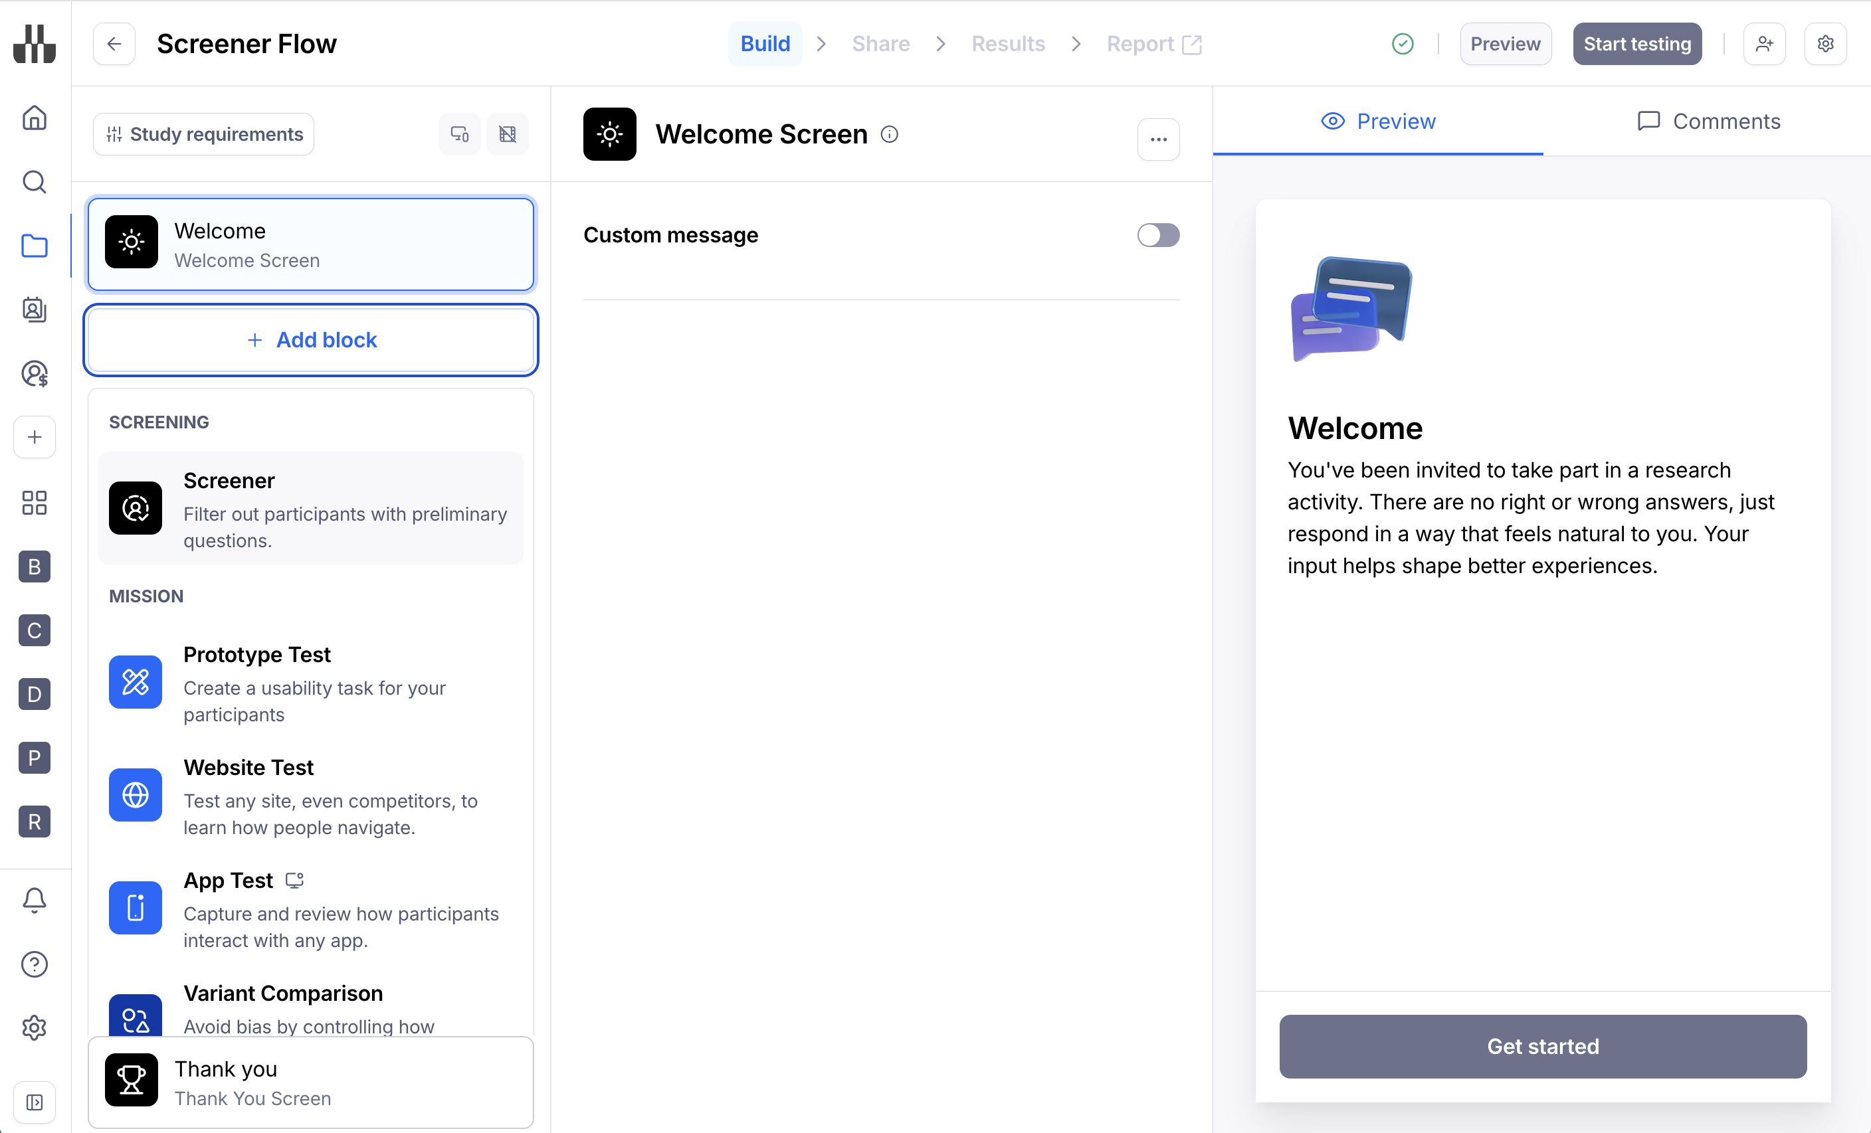1871x1133 pixels.
Task: Click the Start testing button
Action: tap(1636, 44)
